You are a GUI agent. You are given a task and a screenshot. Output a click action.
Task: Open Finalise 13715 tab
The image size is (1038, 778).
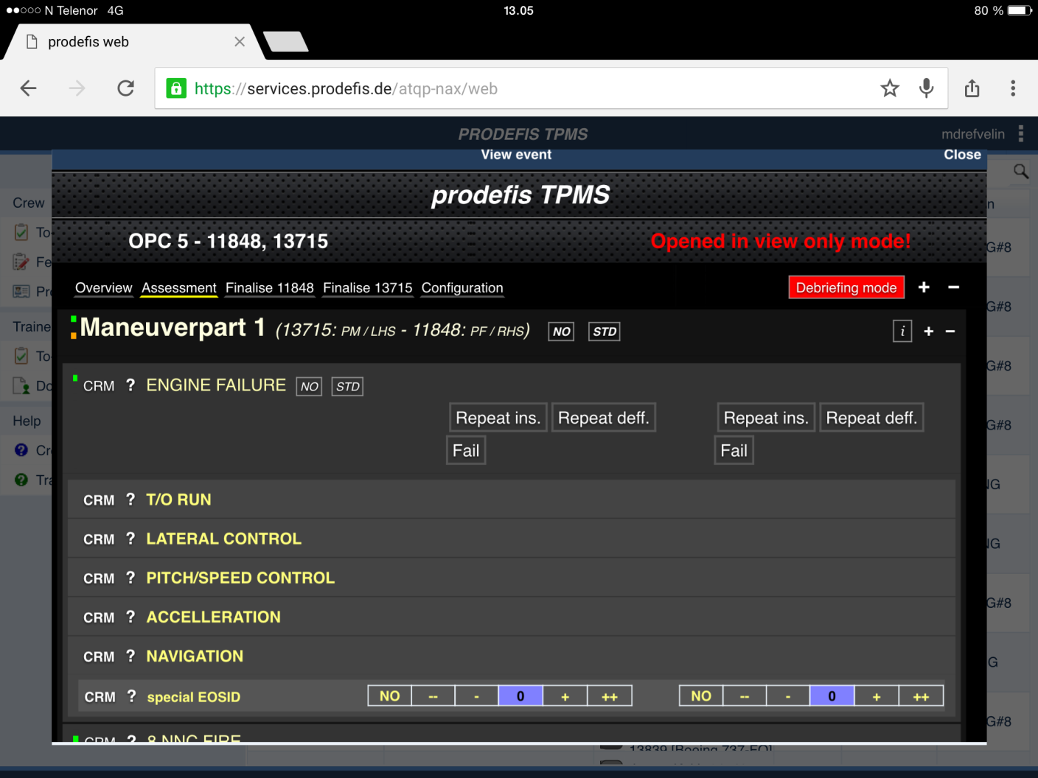click(x=368, y=288)
